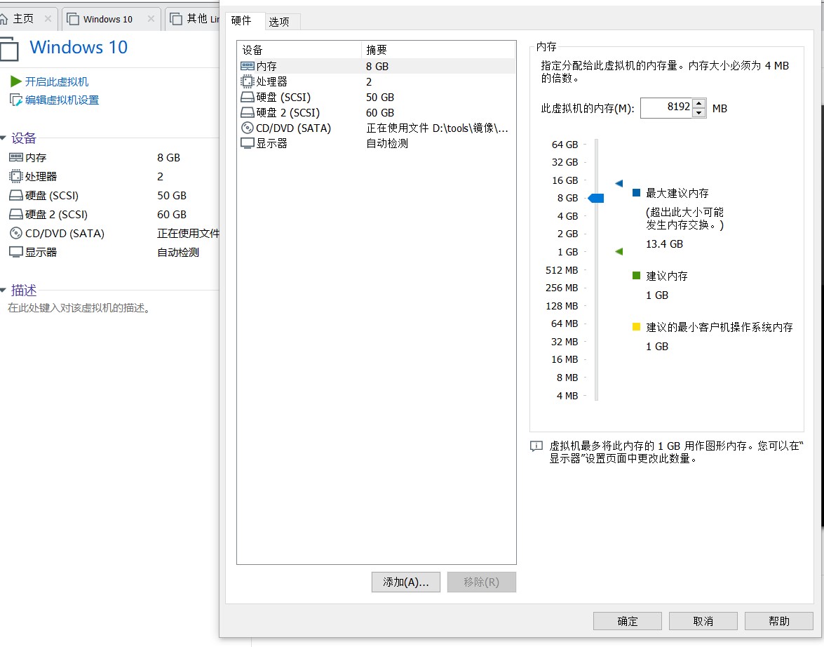Click the memory icon in main window device panel
Viewport: 824px width, 647px height.
pos(15,157)
